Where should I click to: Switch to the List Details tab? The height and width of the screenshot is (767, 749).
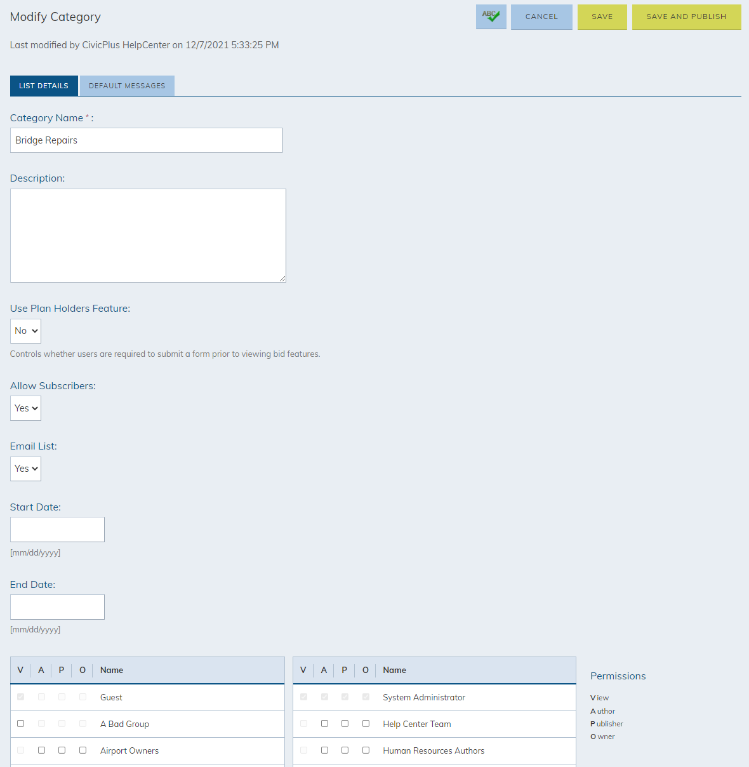pos(44,86)
